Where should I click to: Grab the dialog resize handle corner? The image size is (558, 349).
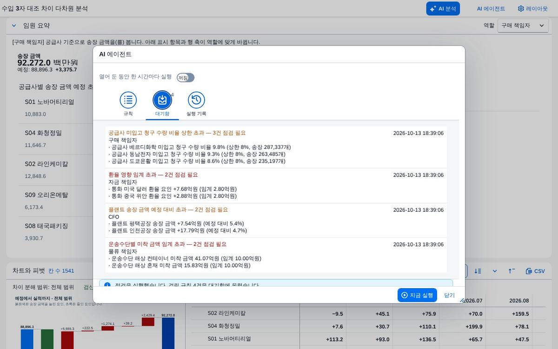coord(462,301)
